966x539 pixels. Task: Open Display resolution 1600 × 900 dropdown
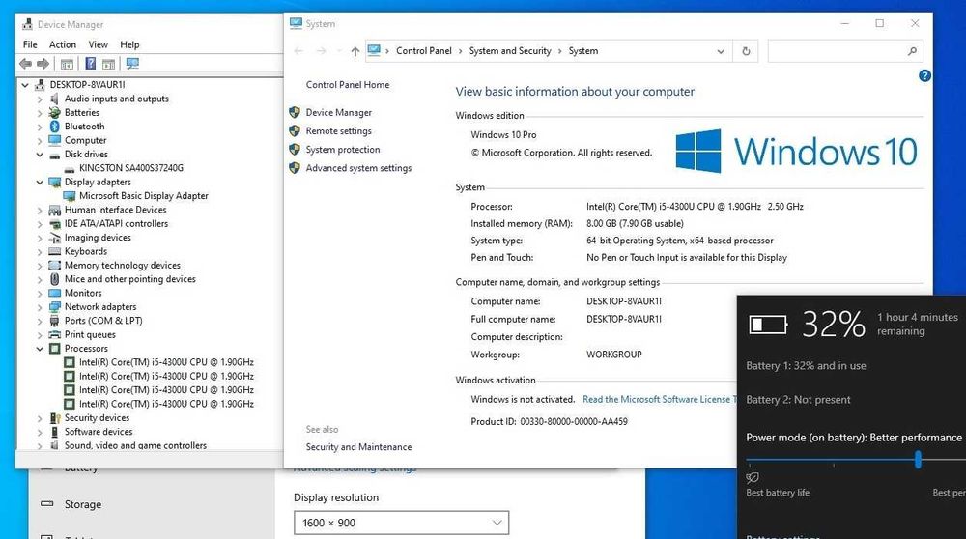click(x=401, y=523)
